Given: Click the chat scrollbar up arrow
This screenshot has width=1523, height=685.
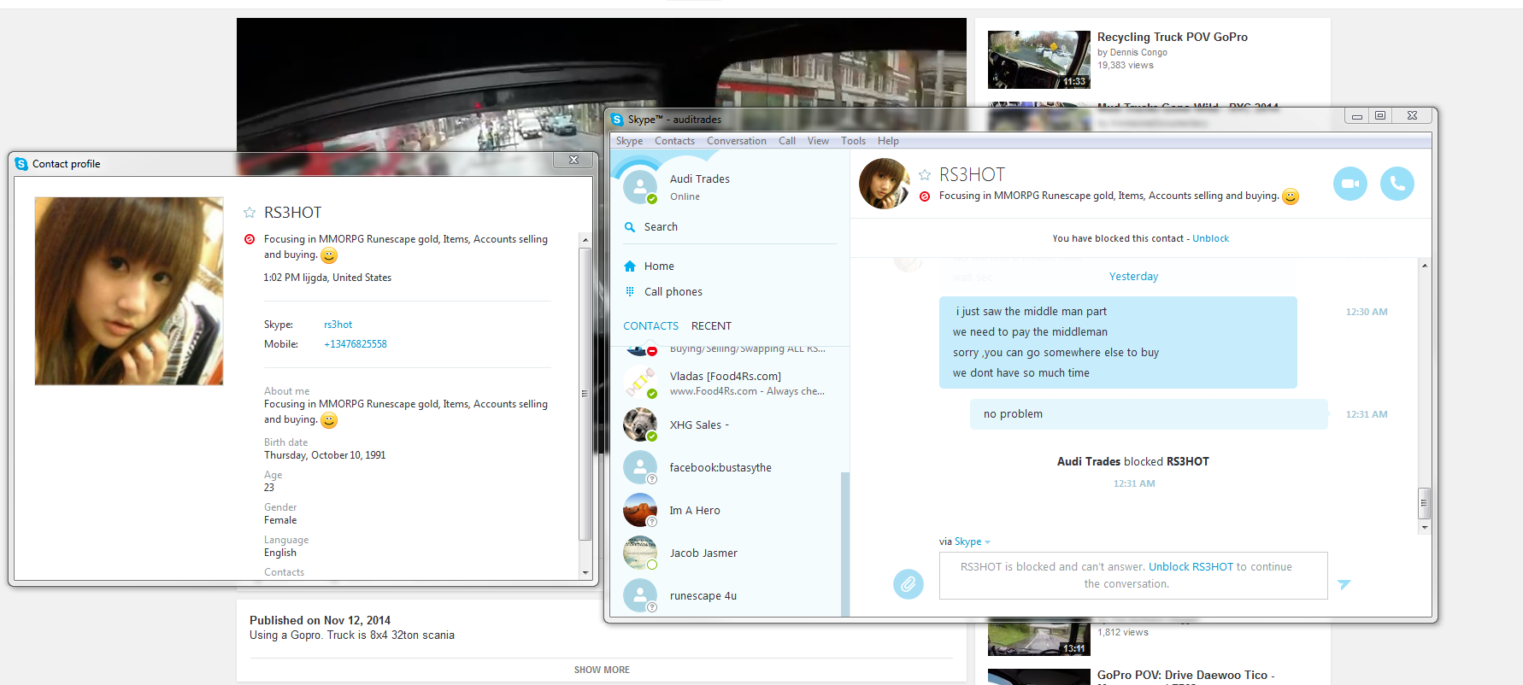Looking at the screenshot, I should tap(1424, 266).
